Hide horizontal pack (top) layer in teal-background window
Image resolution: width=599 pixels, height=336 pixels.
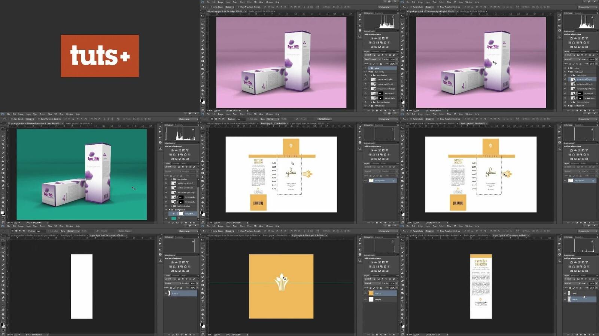pos(166,192)
